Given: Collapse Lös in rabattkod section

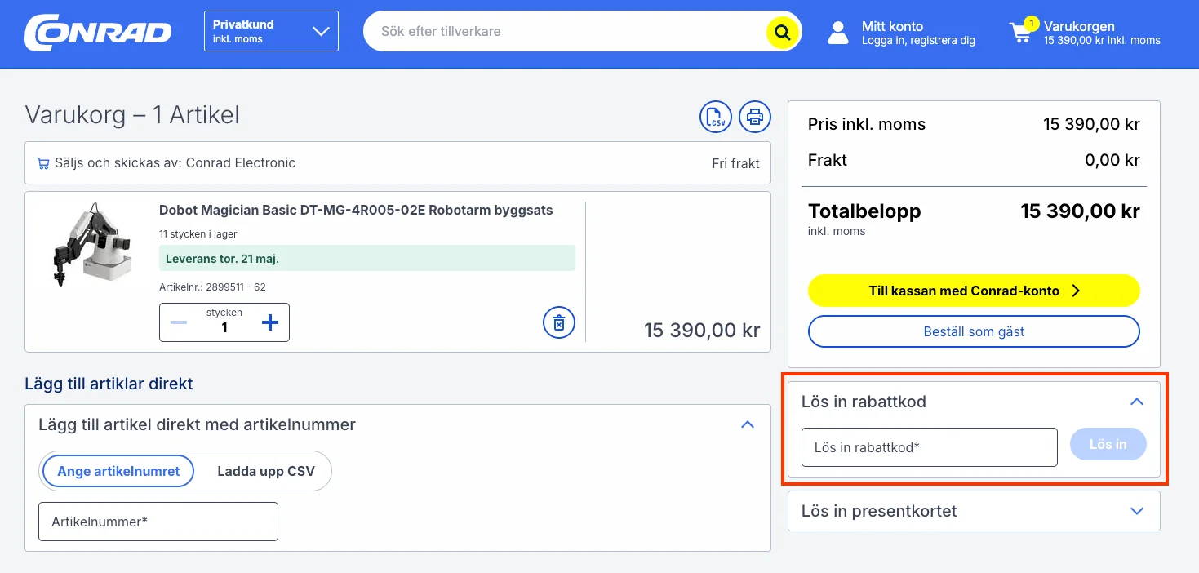Looking at the screenshot, I should tap(1137, 402).
